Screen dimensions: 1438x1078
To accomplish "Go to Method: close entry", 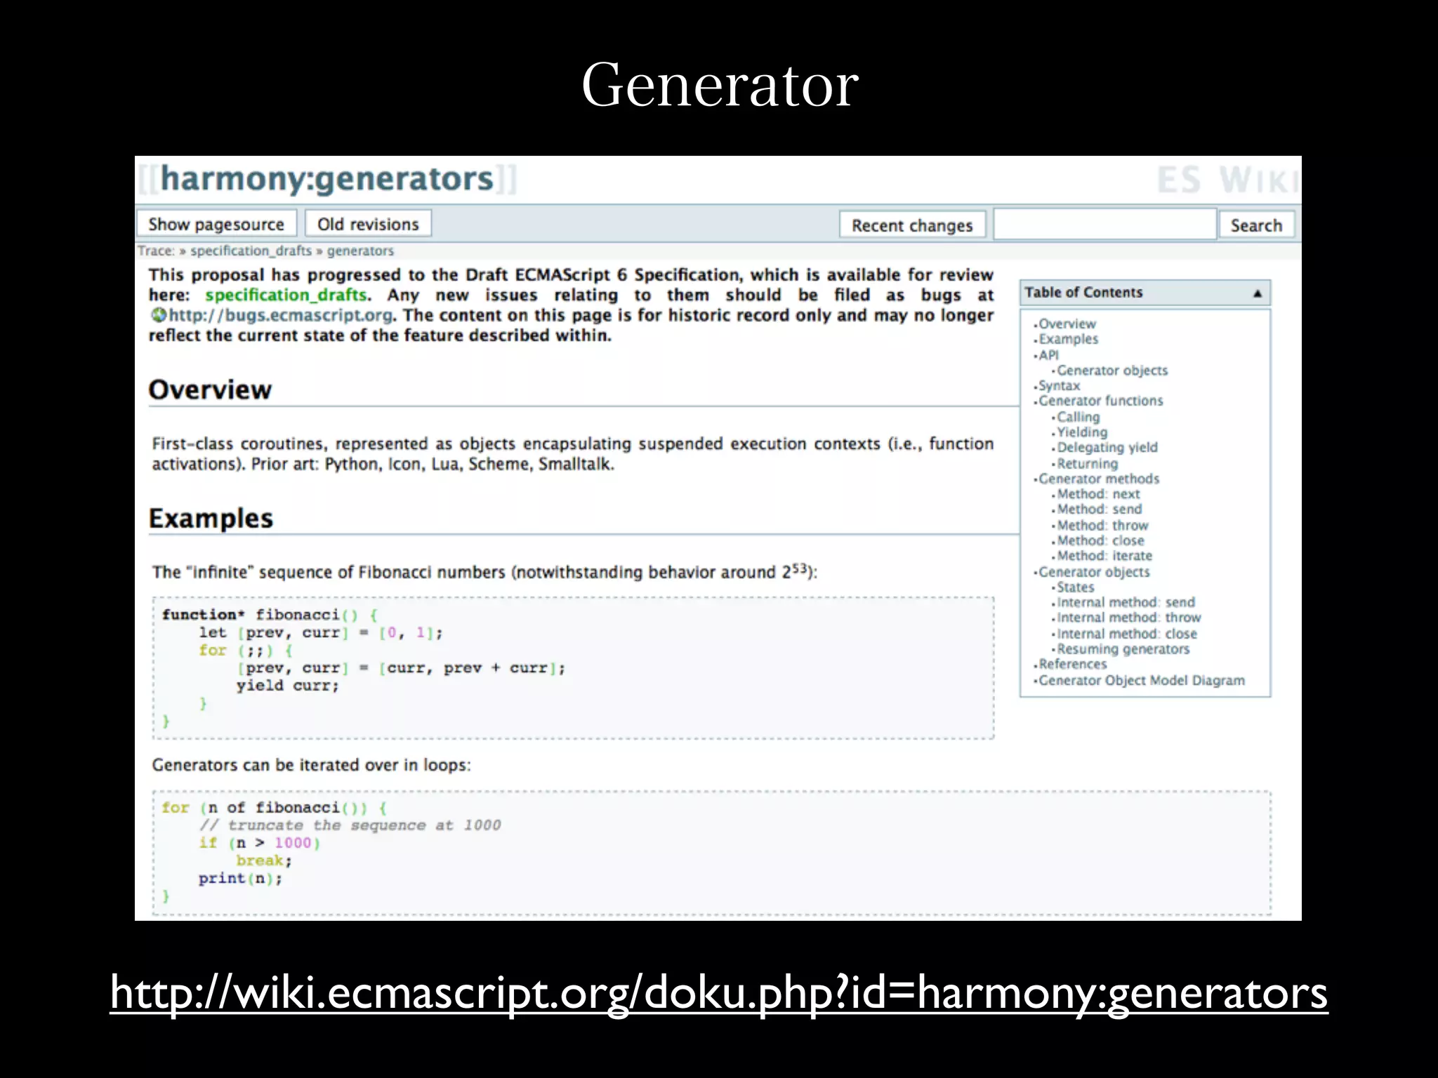I will [x=1100, y=541].
